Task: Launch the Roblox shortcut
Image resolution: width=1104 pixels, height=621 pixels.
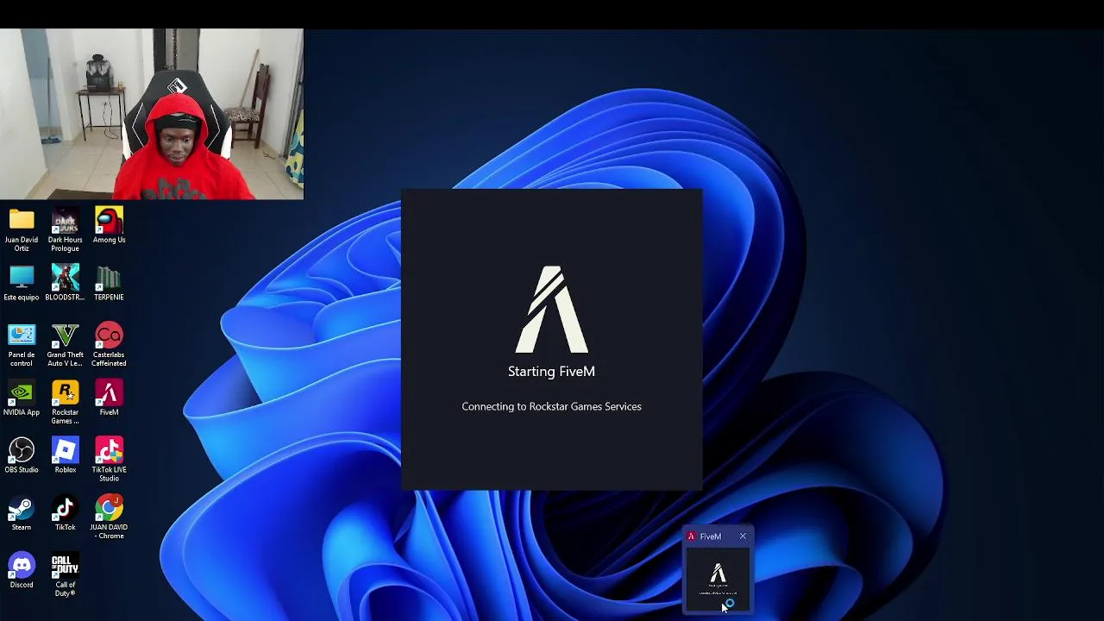Action: coord(65,455)
